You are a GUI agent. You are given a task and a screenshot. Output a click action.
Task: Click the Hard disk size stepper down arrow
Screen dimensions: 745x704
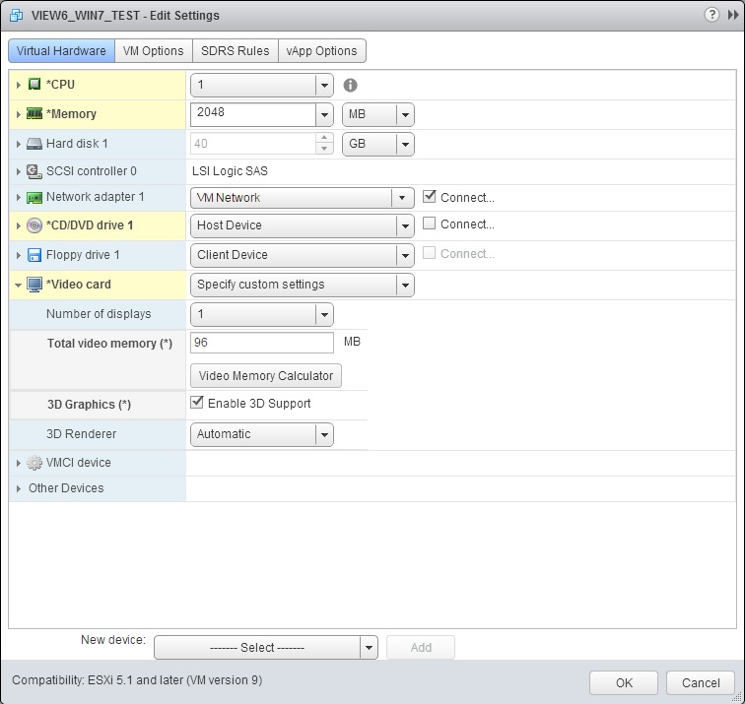pos(324,149)
